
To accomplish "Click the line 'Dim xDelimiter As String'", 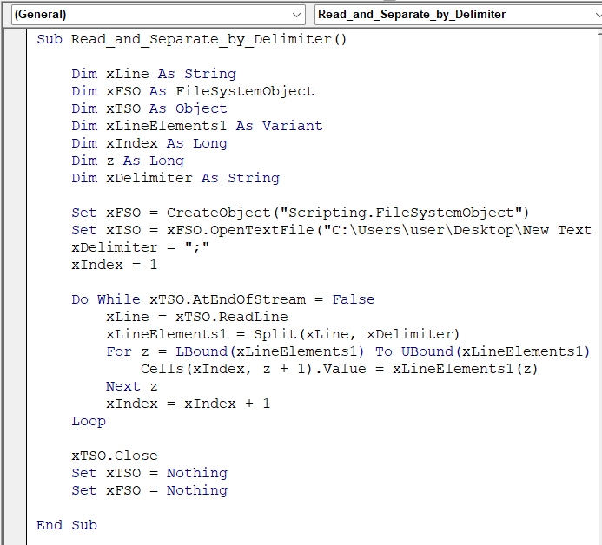I will (175, 178).
